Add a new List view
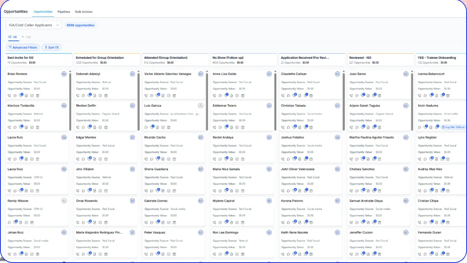467x263 pixels. point(26,37)
